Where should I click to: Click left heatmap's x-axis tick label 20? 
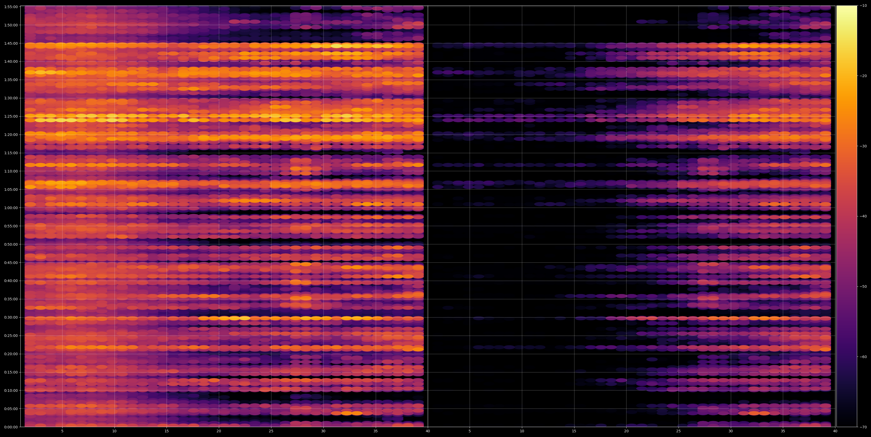[x=219, y=431]
